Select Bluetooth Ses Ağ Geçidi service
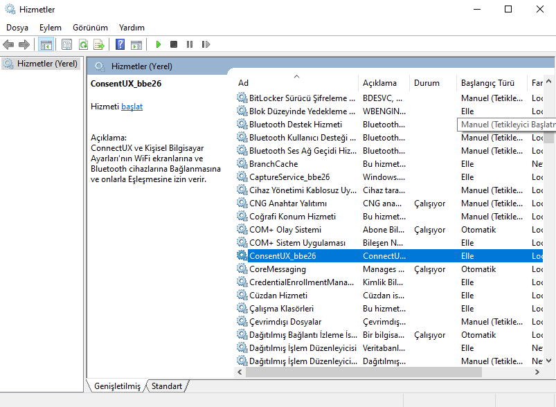556x407 pixels. 389,150
